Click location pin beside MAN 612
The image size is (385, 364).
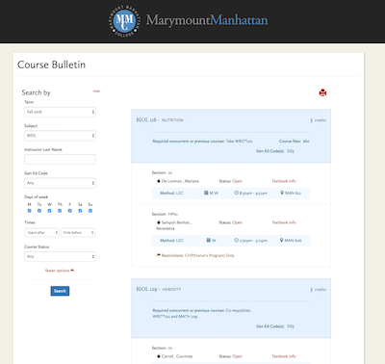tap(282, 193)
